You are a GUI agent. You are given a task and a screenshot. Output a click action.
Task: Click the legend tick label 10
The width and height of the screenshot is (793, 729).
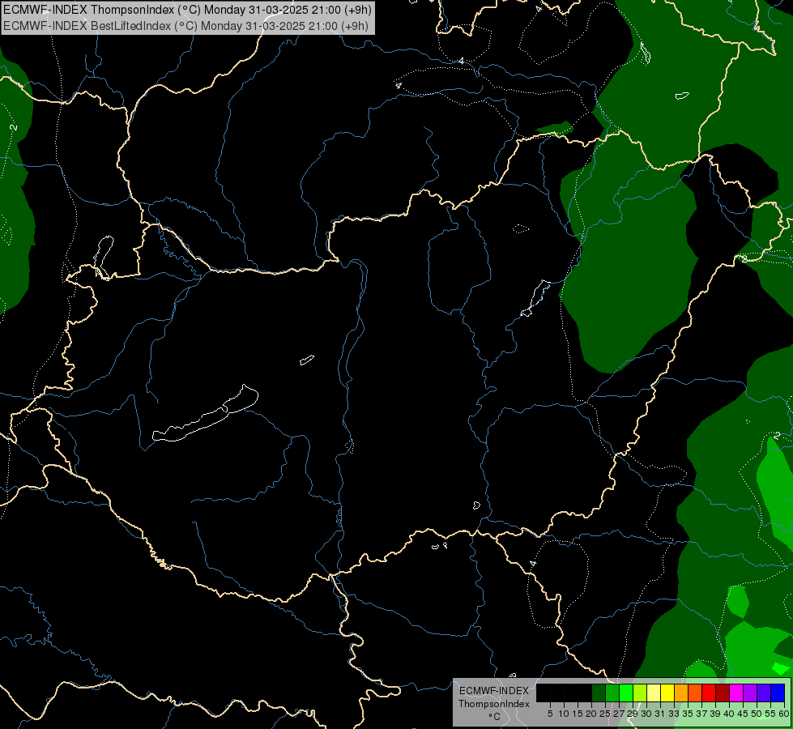click(x=564, y=714)
